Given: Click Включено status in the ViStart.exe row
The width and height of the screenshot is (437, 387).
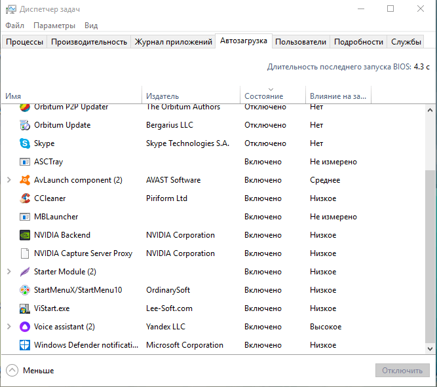Looking at the screenshot, I should pyautogui.click(x=263, y=308).
